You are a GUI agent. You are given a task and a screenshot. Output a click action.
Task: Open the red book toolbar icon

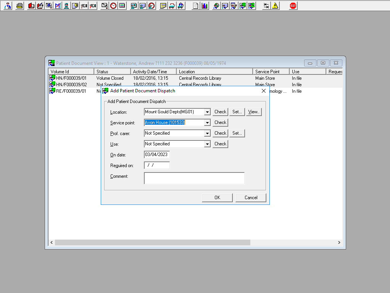coord(31,6)
